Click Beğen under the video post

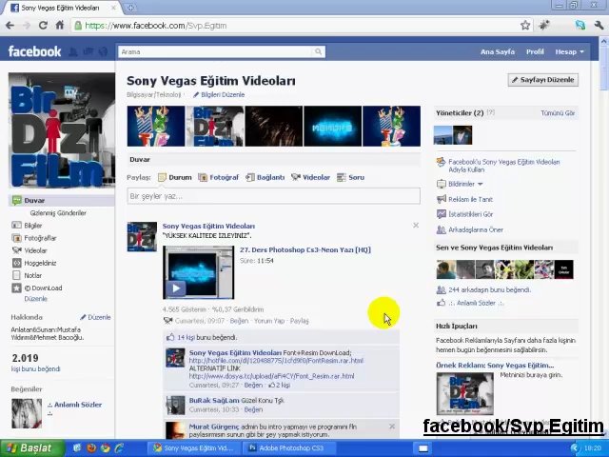click(x=239, y=321)
